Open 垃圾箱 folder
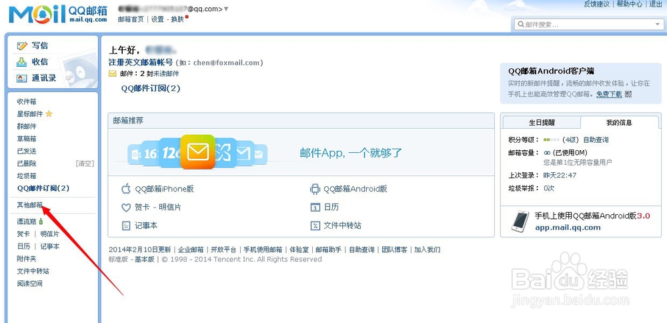This screenshot has height=323, width=667. (x=27, y=176)
